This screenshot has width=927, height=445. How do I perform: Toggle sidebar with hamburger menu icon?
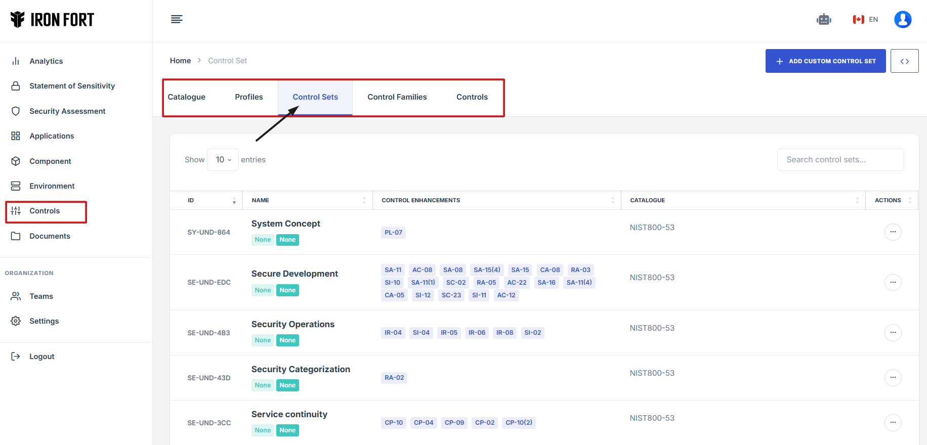tap(177, 20)
